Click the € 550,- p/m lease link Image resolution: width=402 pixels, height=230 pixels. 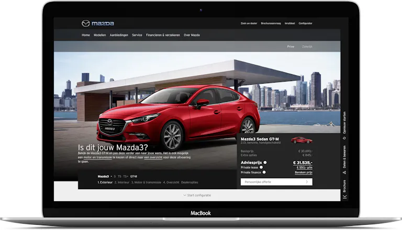(x=305, y=167)
